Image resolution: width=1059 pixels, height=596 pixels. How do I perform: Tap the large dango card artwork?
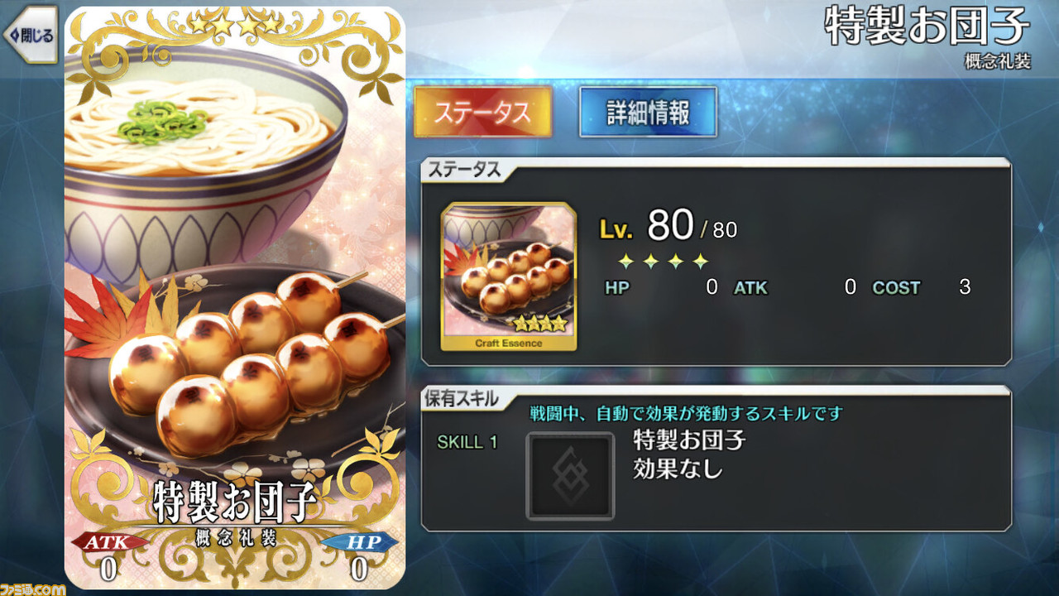pyautogui.click(x=235, y=298)
